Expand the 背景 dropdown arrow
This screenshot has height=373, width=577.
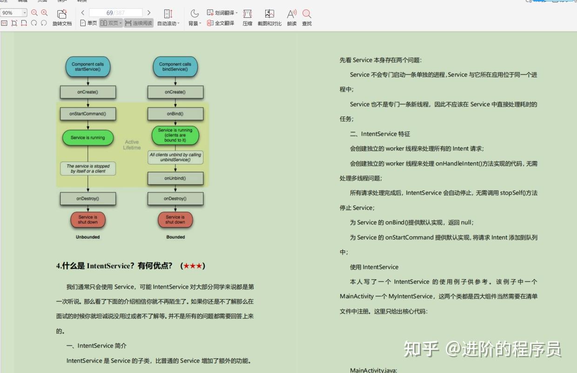tap(201, 24)
